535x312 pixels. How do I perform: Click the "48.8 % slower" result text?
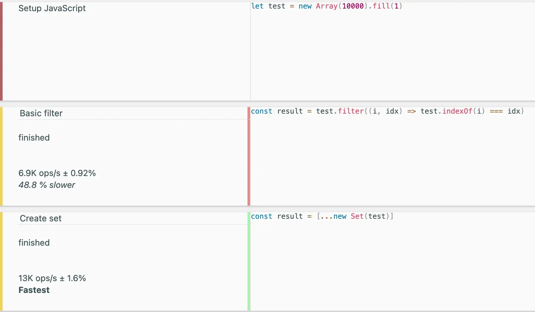tap(47, 185)
